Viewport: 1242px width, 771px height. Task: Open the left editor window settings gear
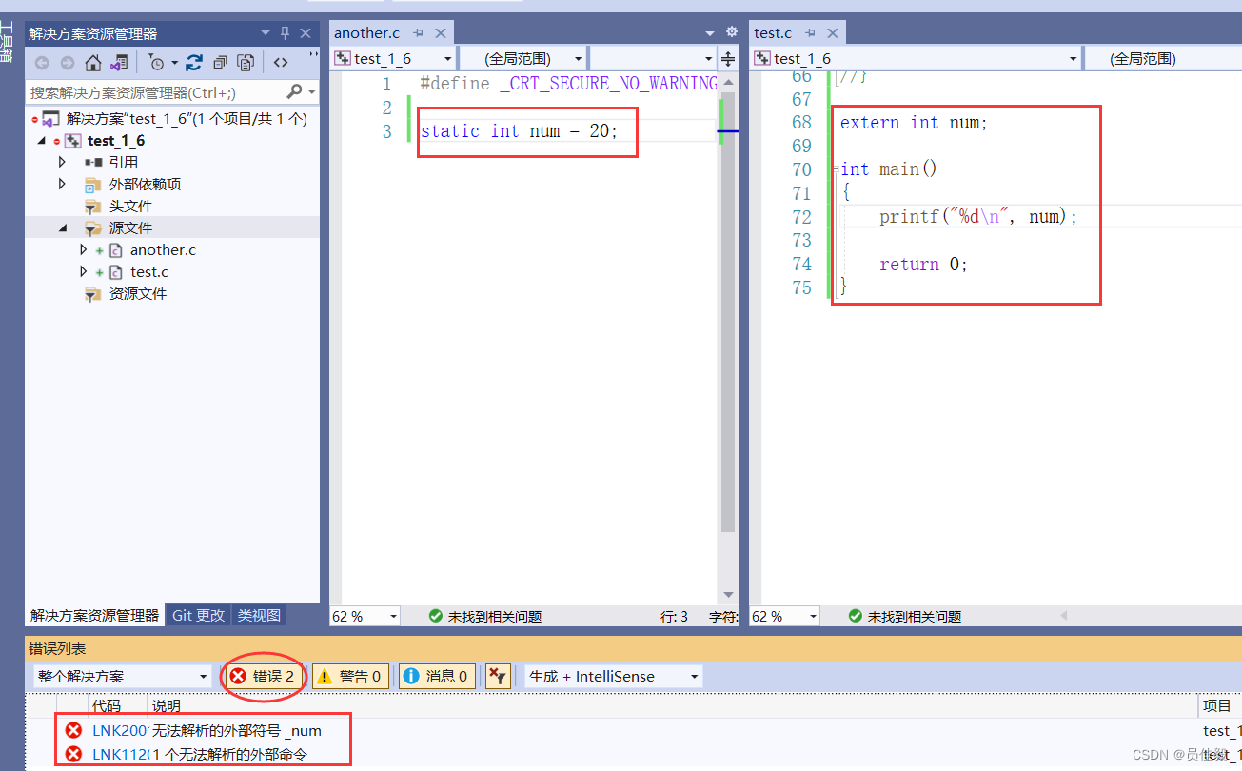point(732,32)
